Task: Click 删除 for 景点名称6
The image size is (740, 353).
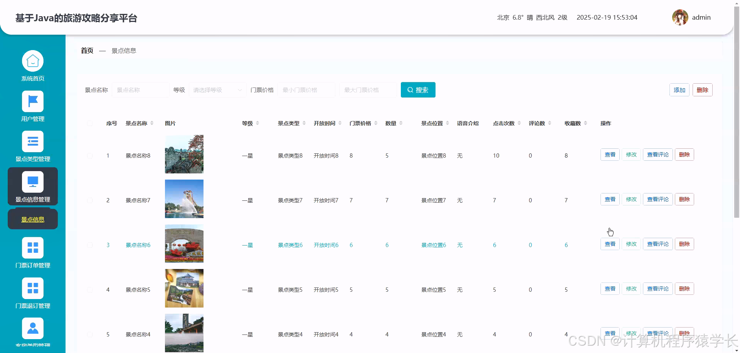Action: pyautogui.click(x=684, y=244)
